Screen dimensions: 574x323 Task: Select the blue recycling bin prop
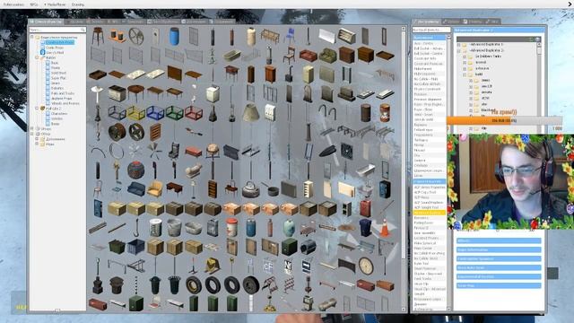pyautogui.click(x=365, y=228)
